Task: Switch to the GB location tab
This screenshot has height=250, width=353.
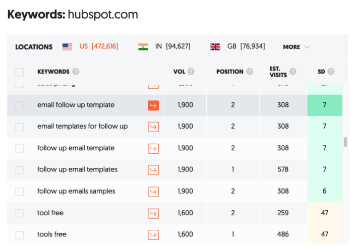Action: [x=238, y=46]
